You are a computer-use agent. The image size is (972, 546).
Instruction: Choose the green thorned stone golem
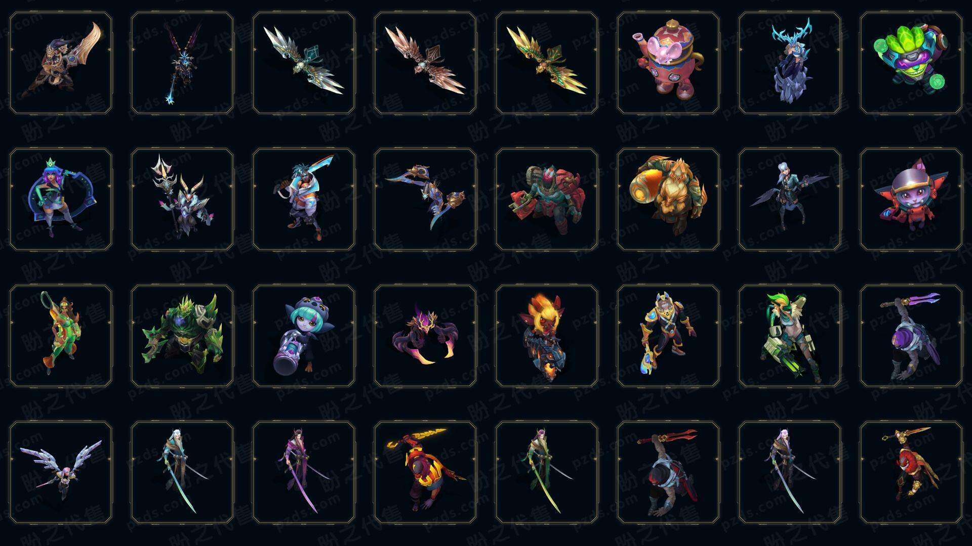182,336
